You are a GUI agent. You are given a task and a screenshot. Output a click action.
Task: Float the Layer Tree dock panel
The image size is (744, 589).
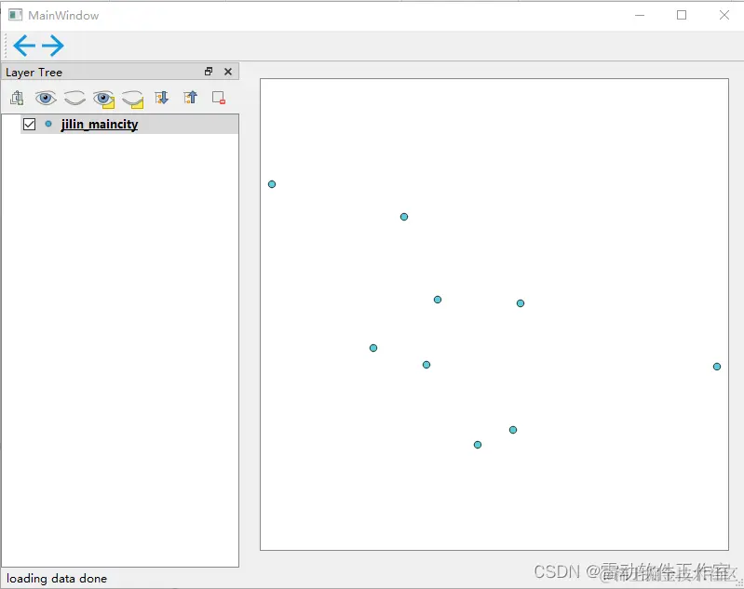coord(209,72)
